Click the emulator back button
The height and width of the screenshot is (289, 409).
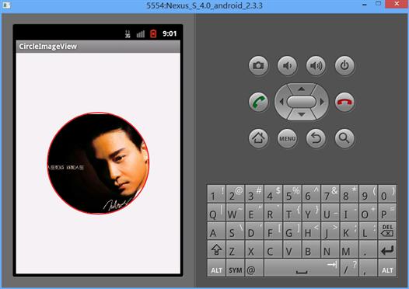[x=316, y=138]
